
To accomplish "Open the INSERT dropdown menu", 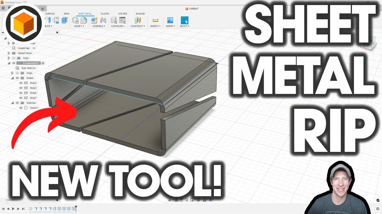I will 170,26.
